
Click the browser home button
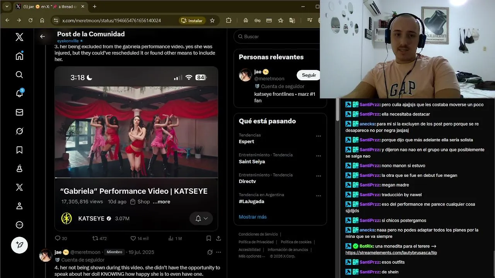42,20
